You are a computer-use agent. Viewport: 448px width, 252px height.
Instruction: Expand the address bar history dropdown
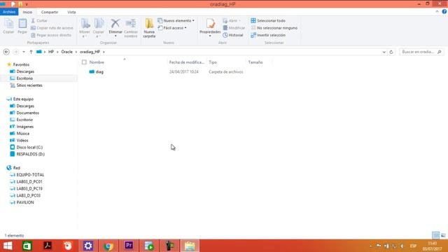pyautogui.click(x=384, y=52)
